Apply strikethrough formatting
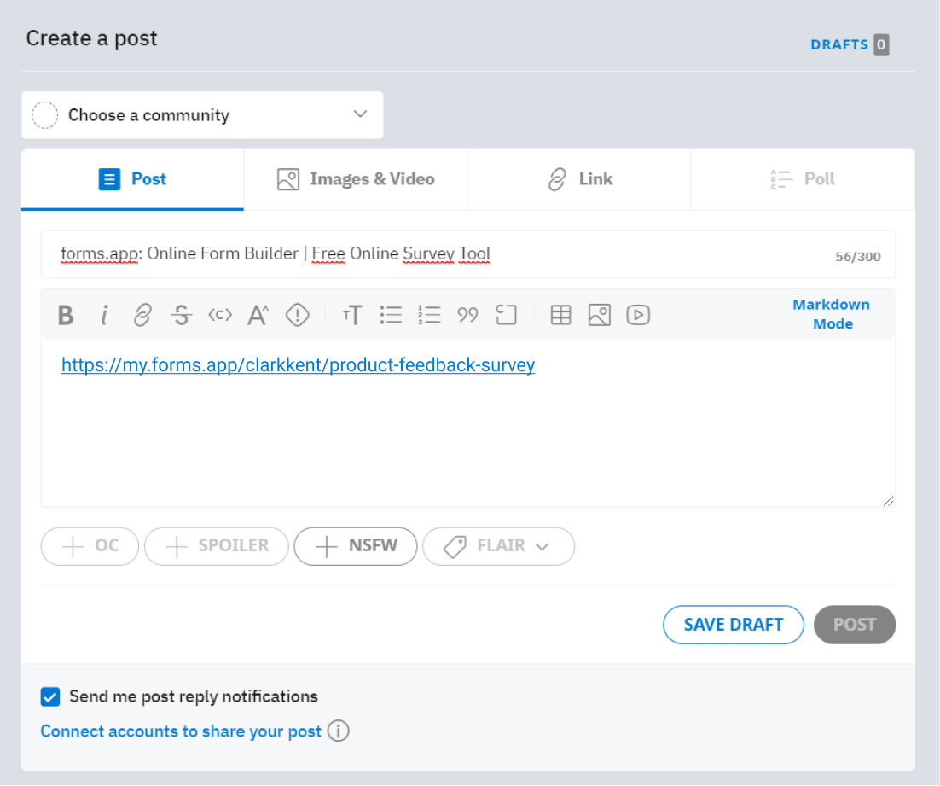Viewport: 940px width, 786px height. [181, 315]
